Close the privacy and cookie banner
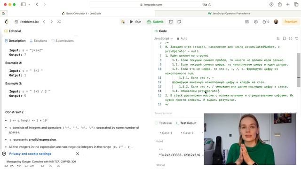 point(78,154)
